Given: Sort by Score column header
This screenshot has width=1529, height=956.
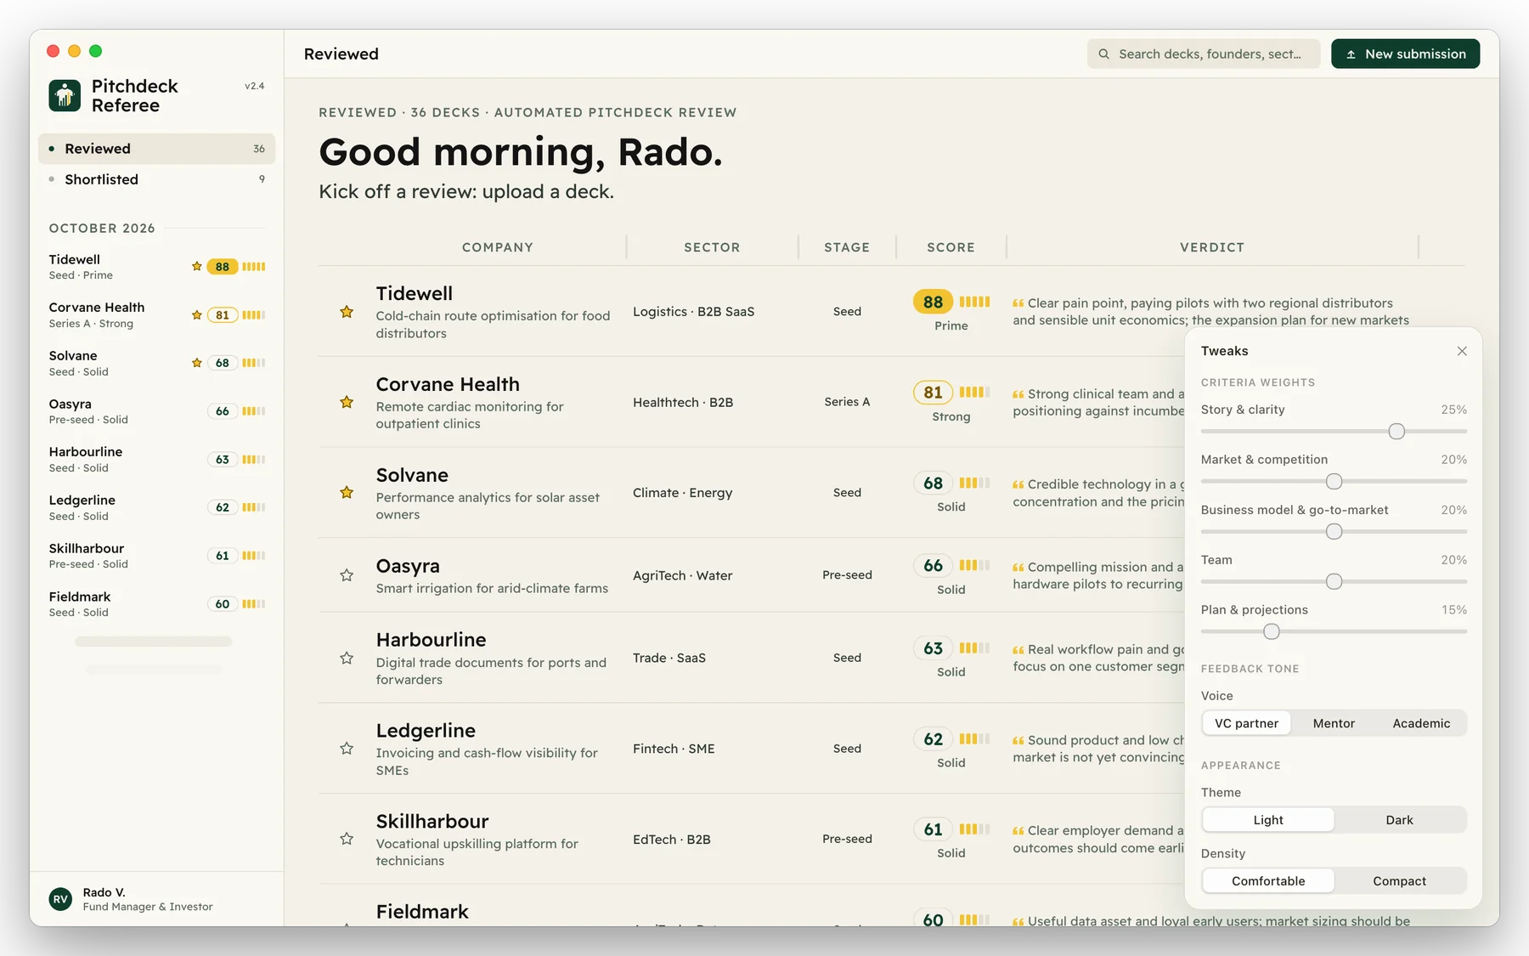Looking at the screenshot, I should click(x=951, y=247).
